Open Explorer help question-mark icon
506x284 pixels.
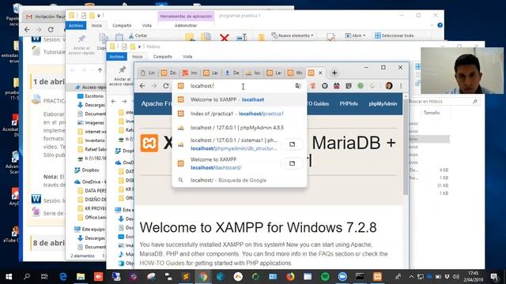click(440, 25)
